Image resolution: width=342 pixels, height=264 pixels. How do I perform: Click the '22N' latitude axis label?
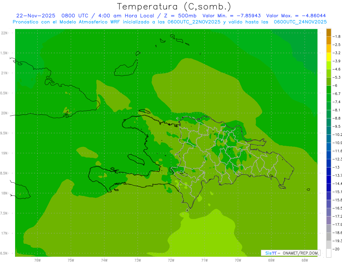(4, 33)
